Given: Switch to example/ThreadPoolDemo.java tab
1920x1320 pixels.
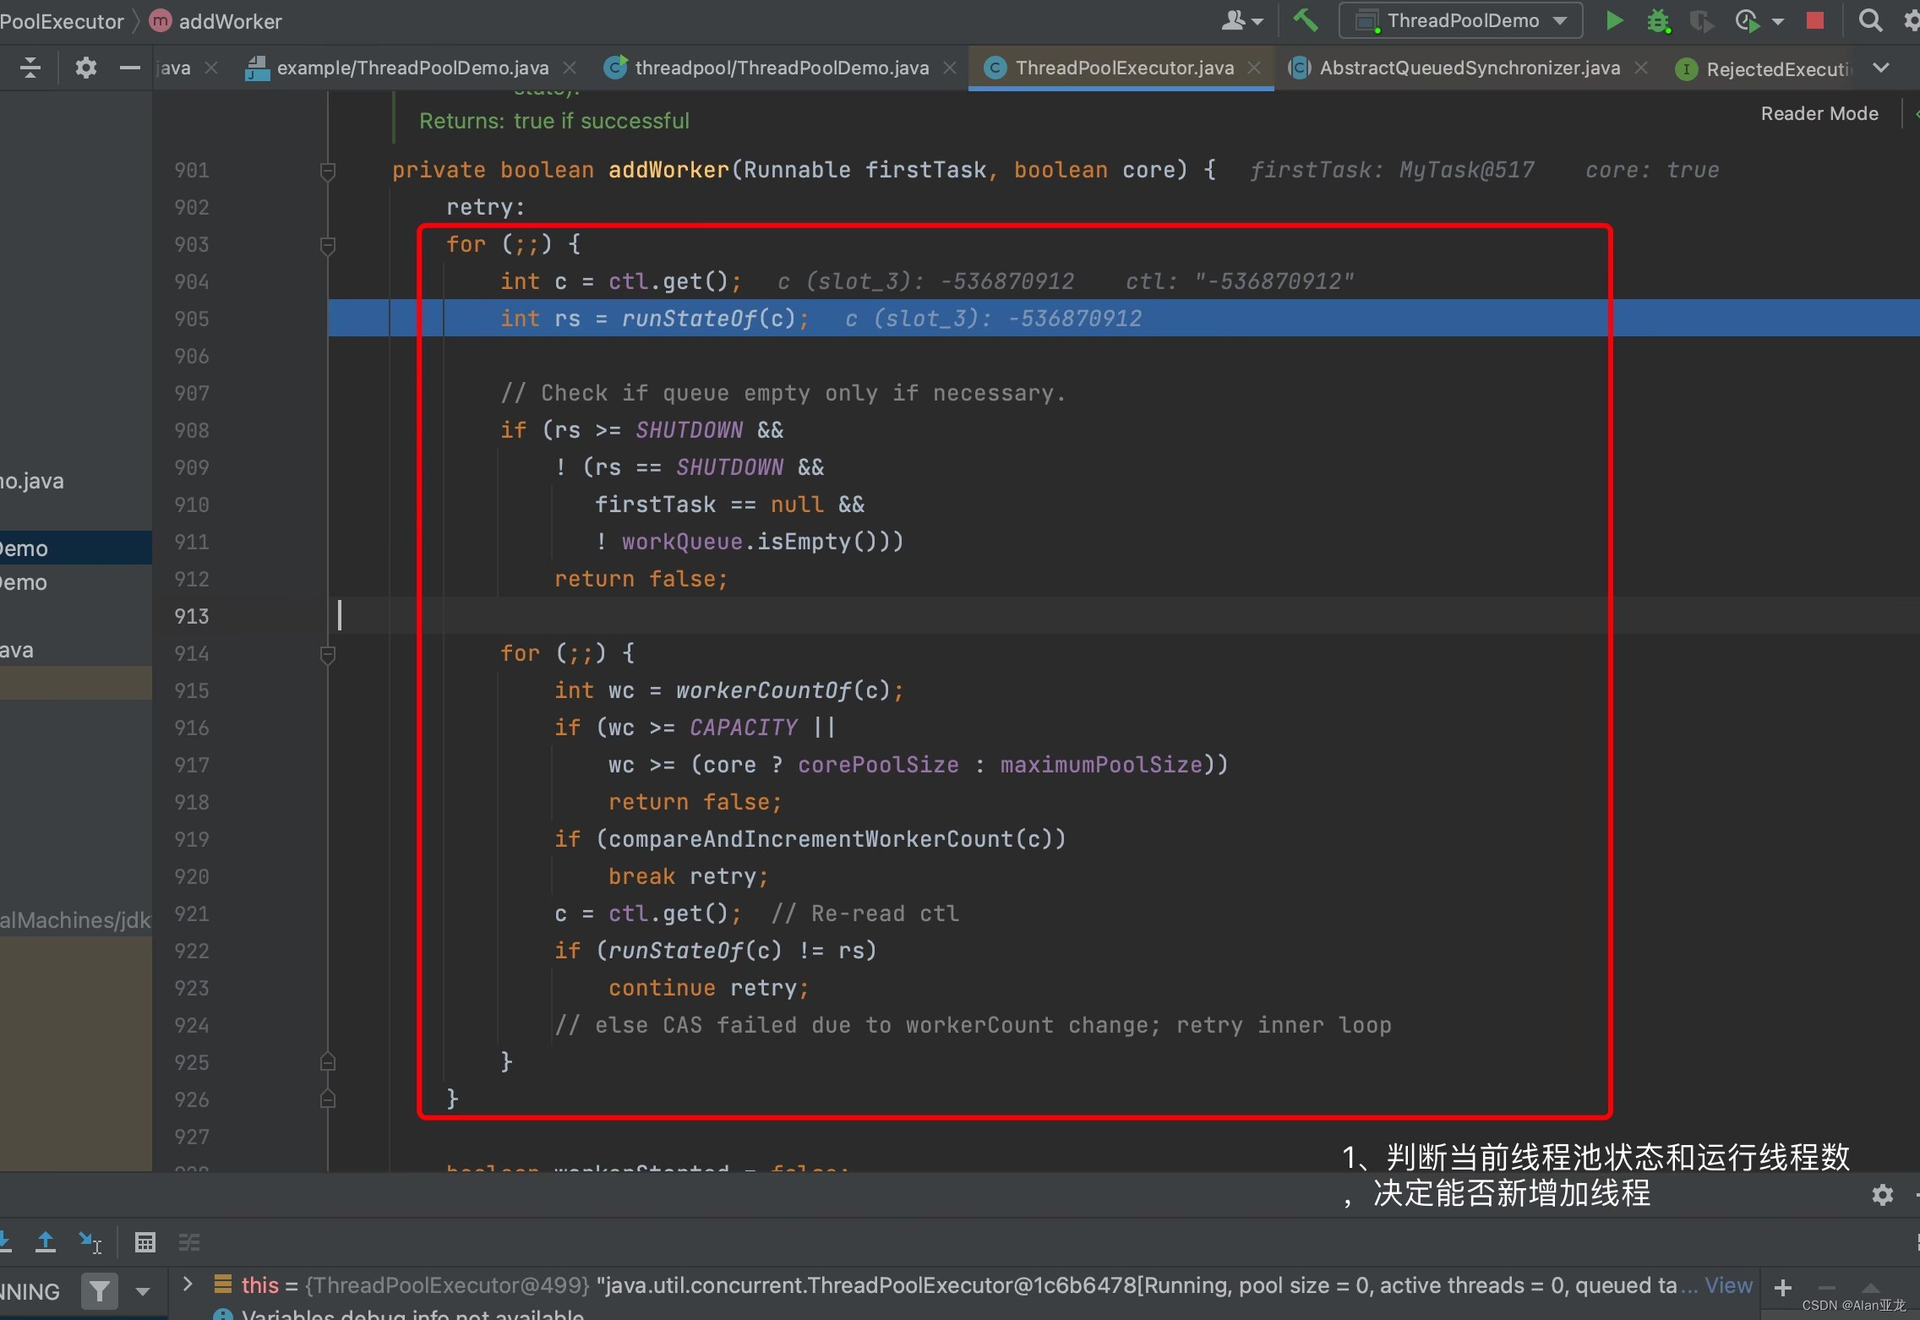Looking at the screenshot, I should coord(412,68).
